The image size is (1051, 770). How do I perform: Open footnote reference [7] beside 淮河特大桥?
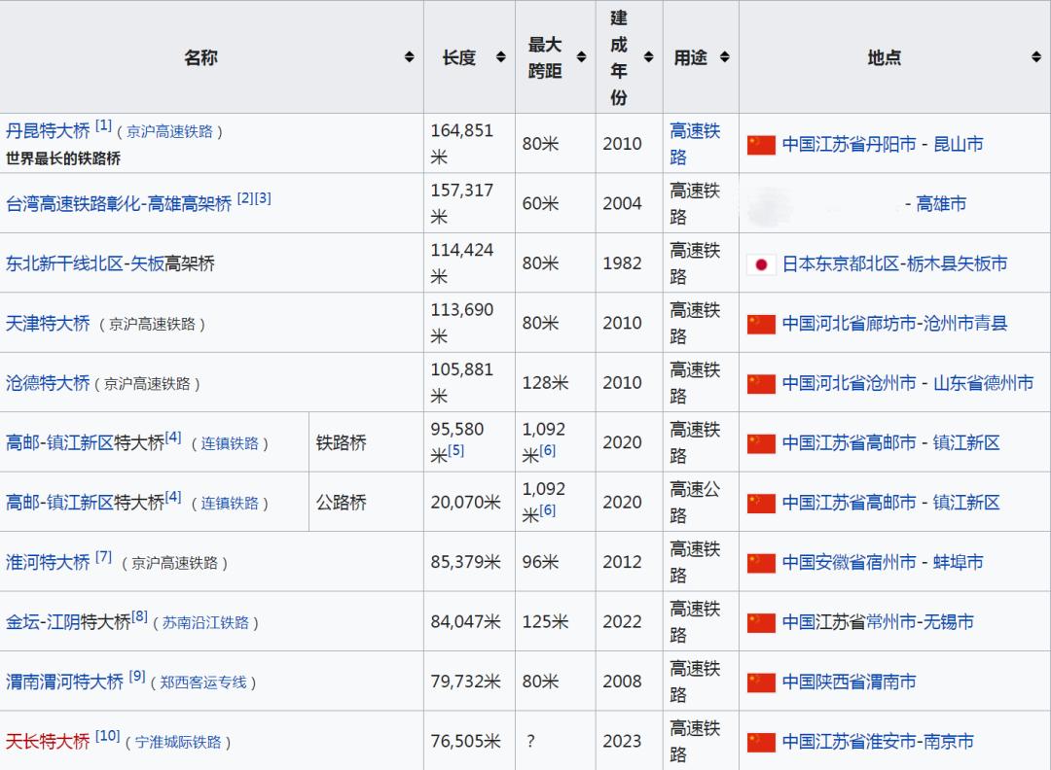(103, 558)
